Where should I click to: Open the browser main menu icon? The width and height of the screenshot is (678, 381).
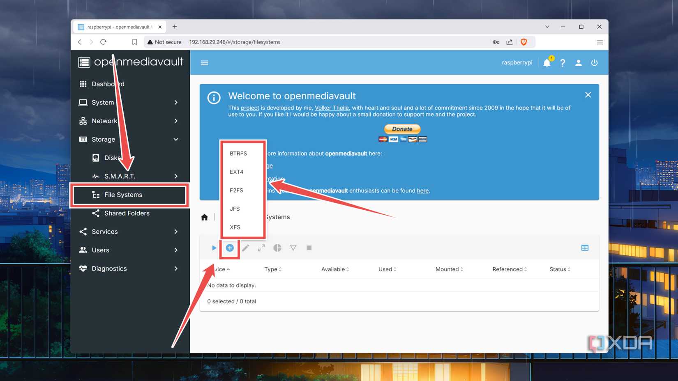(x=600, y=42)
